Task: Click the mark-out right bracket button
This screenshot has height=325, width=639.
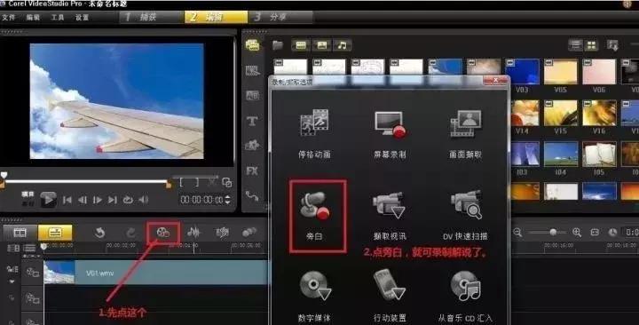Action: [196, 182]
